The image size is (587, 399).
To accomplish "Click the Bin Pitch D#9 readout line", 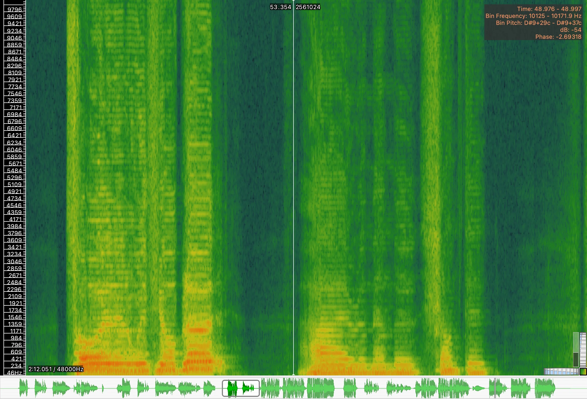I will (x=538, y=23).
